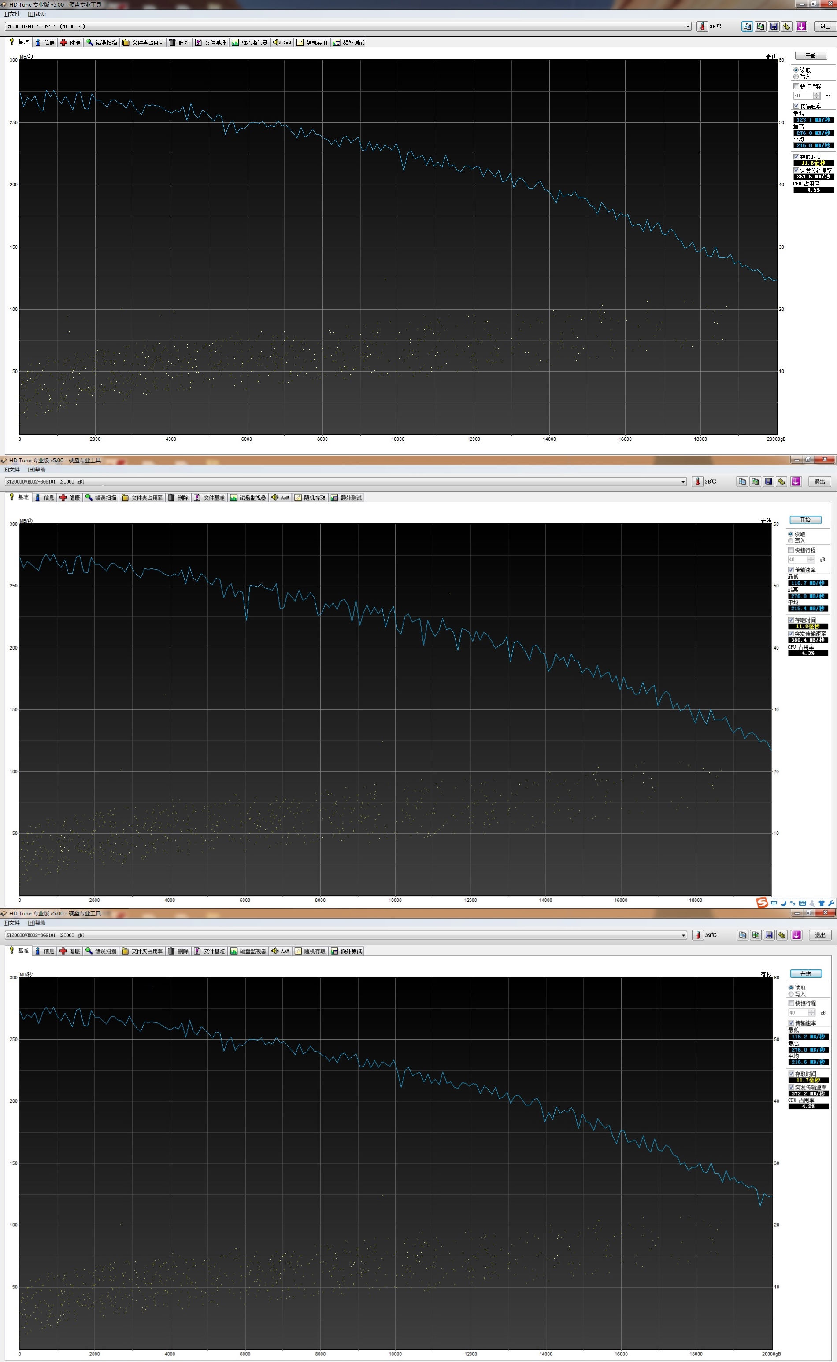837x1362 pixels.
Task: Click the floppy save icon in bottom window
Action: click(x=769, y=935)
